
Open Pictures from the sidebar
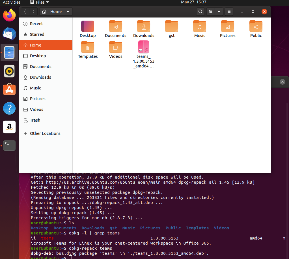[37, 99]
